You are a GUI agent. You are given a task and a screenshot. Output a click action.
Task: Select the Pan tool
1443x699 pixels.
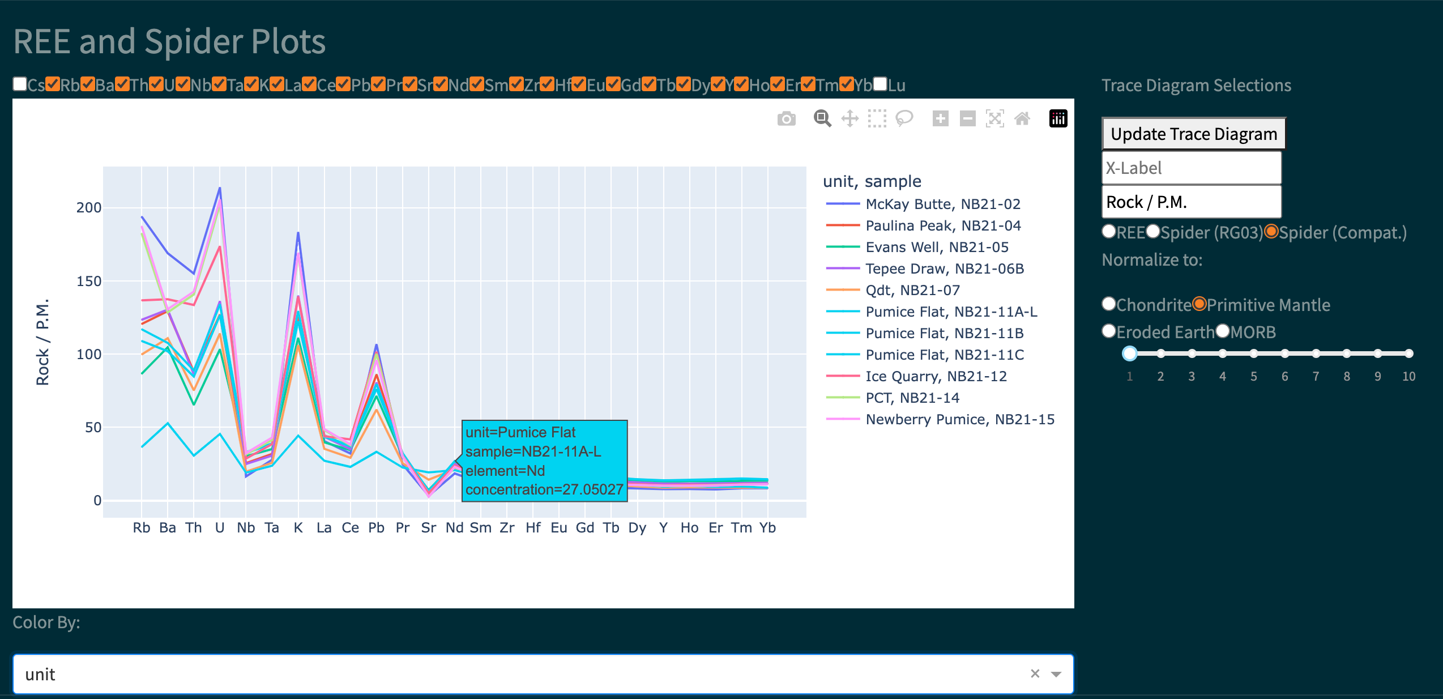pos(850,118)
